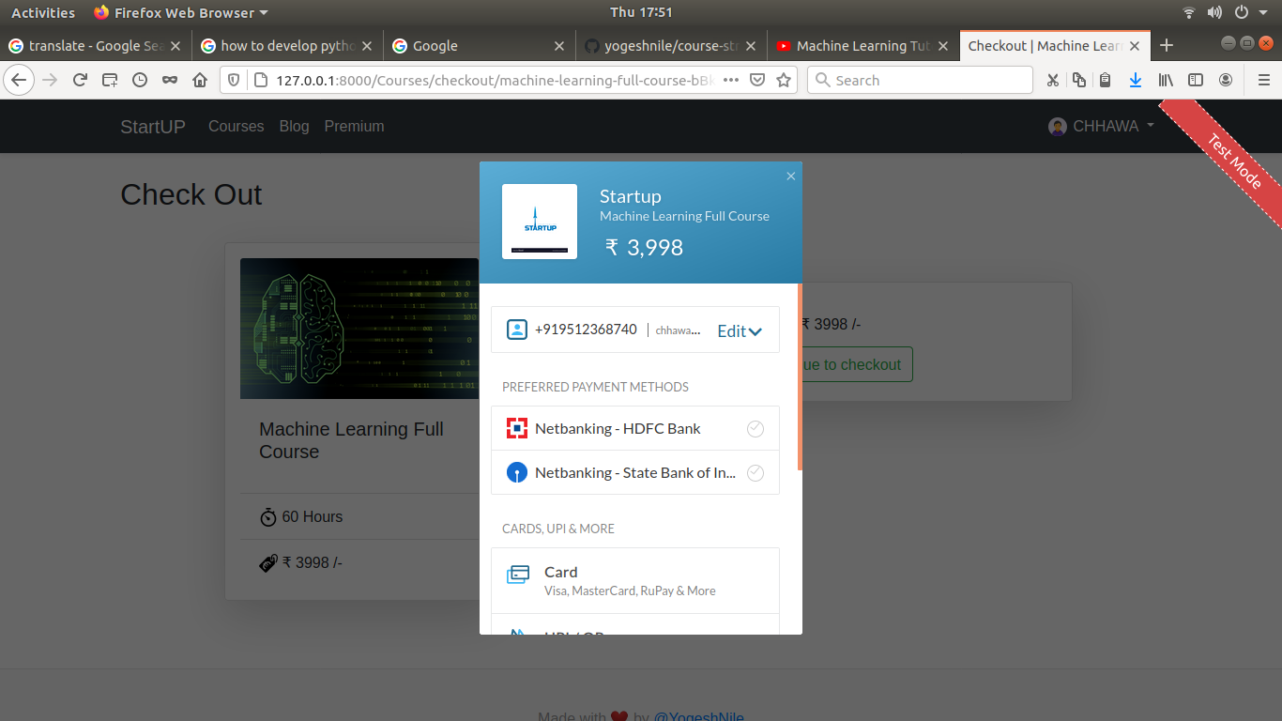This screenshot has height=721, width=1282.
Task: Open the volume indicator in top bar
Action: click(x=1215, y=12)
